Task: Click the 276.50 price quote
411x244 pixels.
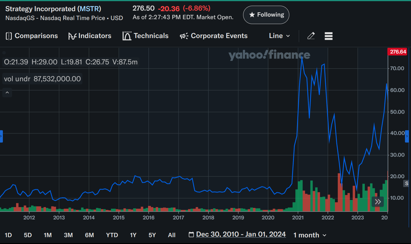Action: [144, 8]
